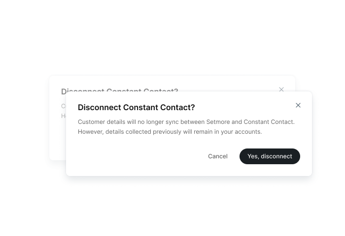This screenshot has width=345, height=236.
Task: Click the word 'Disconnect' in the front title
Action: 100,107
